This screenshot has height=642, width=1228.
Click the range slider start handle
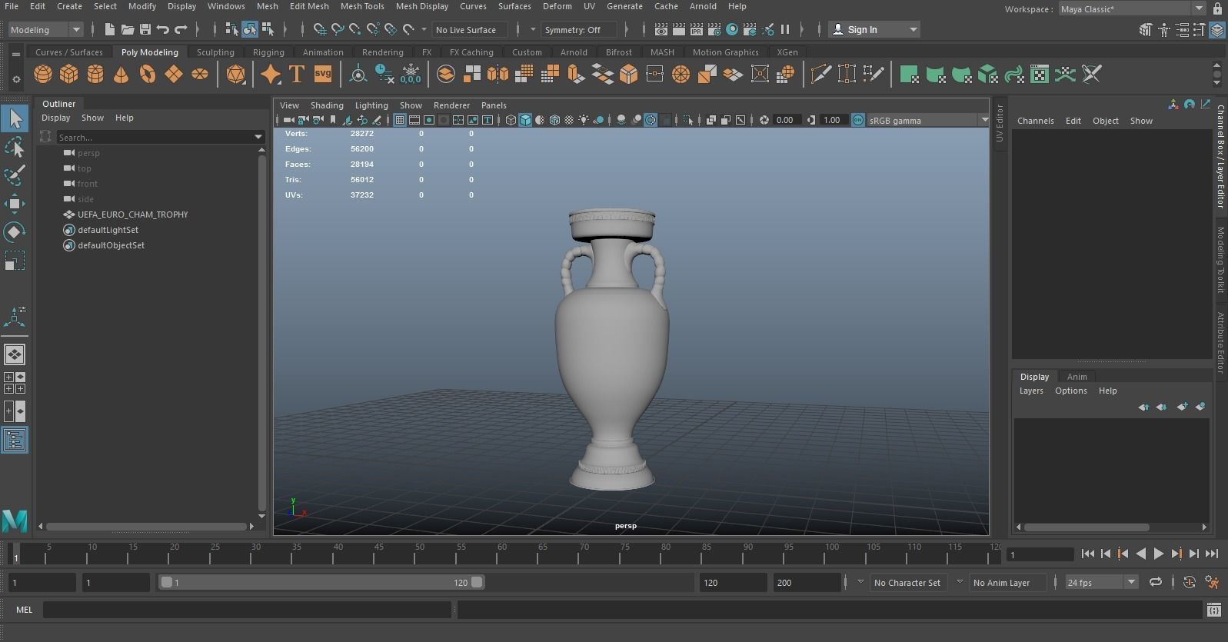click(166, 582)
